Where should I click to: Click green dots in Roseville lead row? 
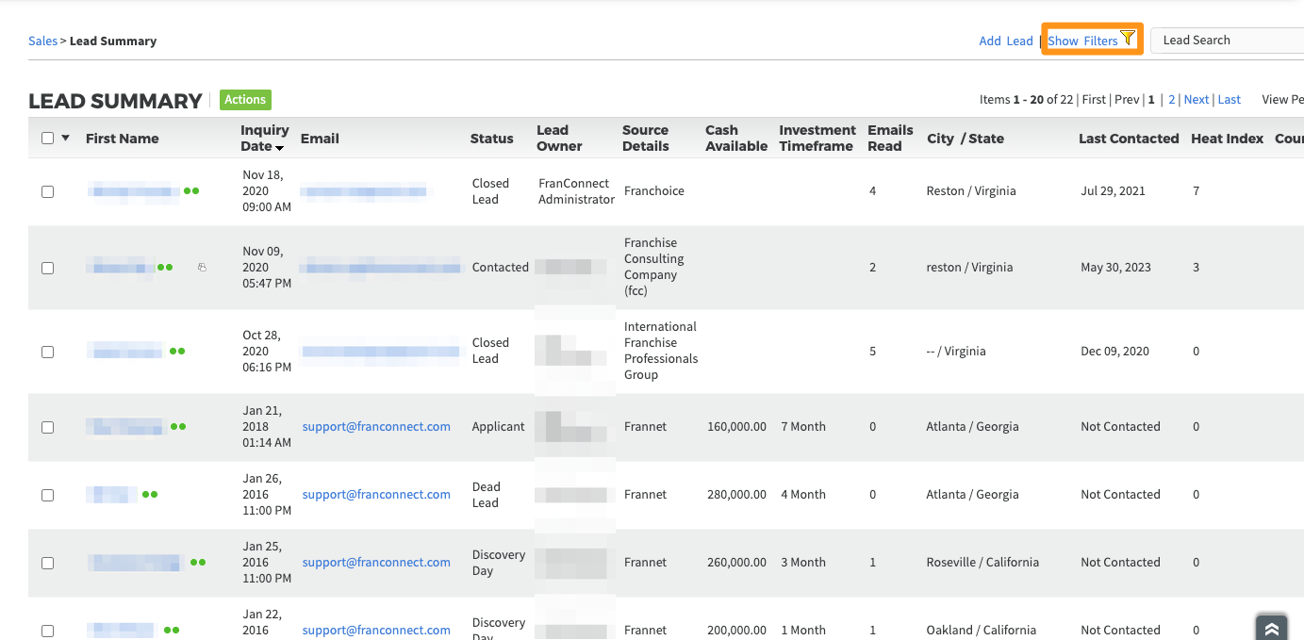[x=198, y=563]
